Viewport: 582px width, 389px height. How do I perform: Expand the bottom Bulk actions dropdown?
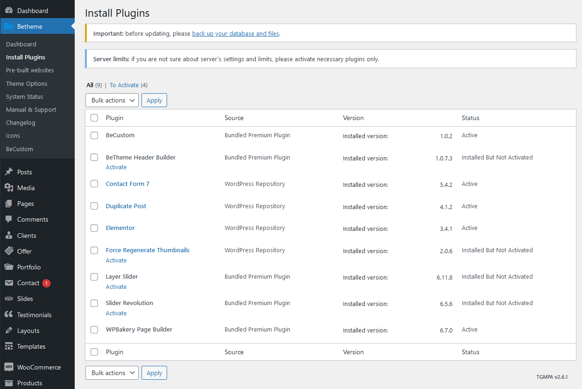[x=112, y=373]
